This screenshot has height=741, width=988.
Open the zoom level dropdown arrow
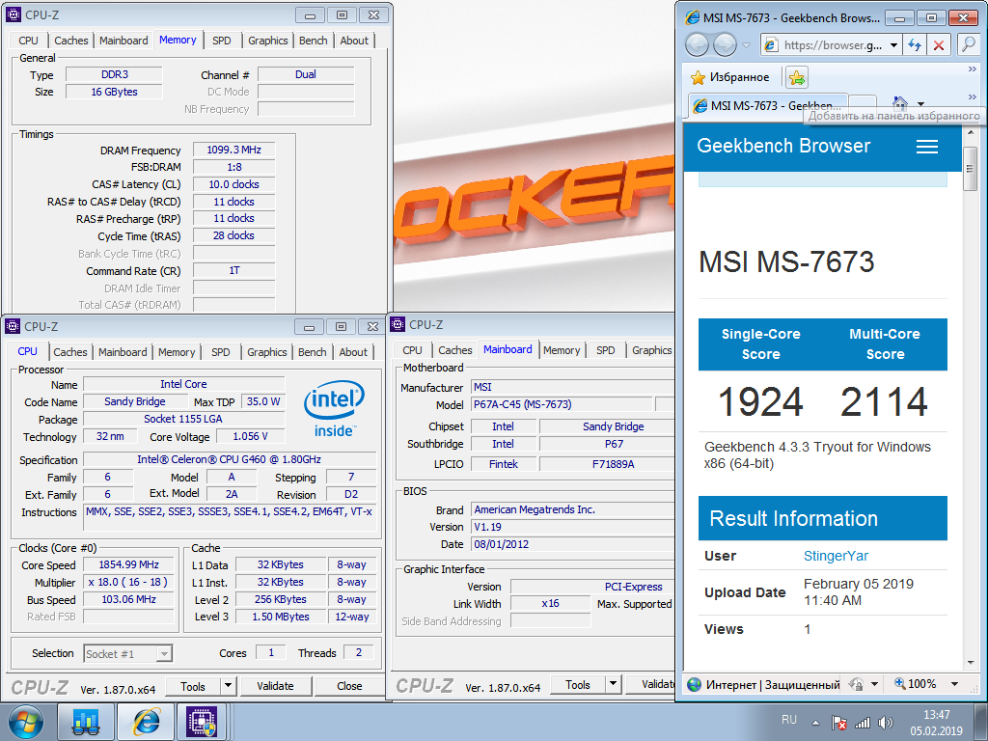click(x=954, y=684)
